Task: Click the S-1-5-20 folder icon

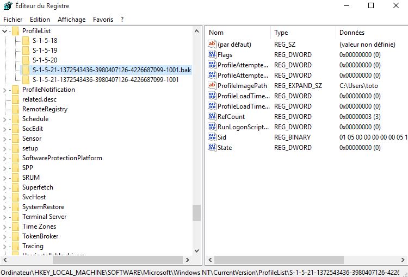Action: click(x=26, y=60)
